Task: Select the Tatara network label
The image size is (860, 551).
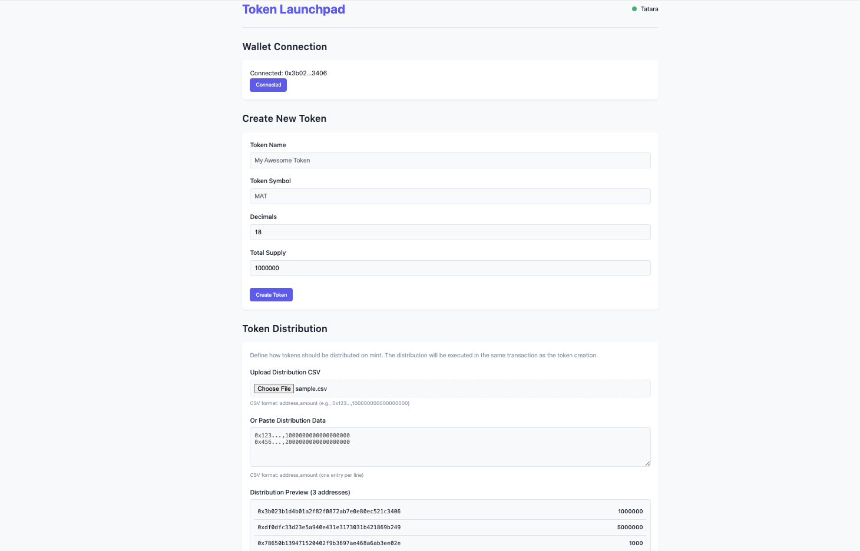Action: point(649,9)
